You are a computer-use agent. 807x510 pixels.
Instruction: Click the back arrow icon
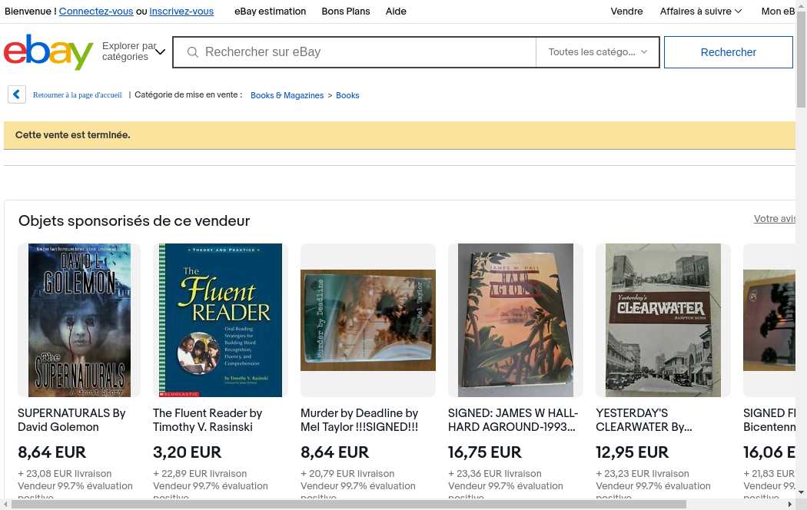[17, 94]
